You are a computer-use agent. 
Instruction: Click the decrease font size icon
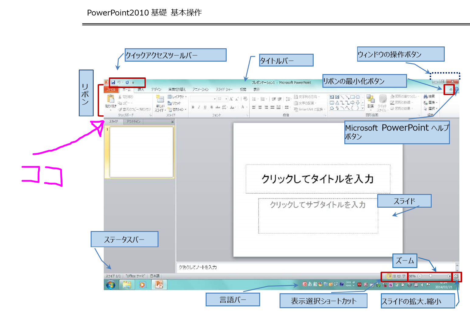pyautogui.click(x=237, y=99)
